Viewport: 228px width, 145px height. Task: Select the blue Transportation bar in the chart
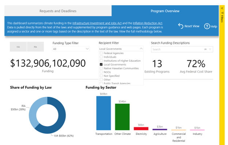(x=103, y=113)
